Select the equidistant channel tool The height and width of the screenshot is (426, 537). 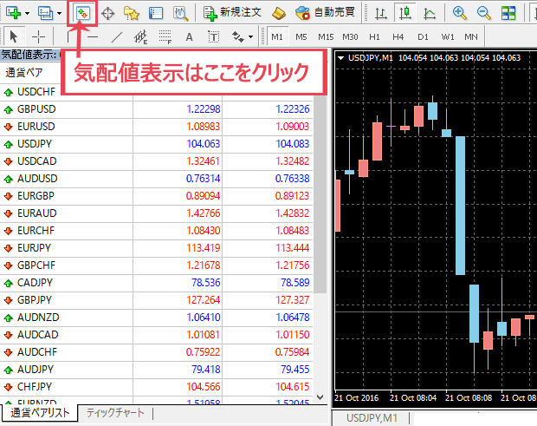point(141,36)
